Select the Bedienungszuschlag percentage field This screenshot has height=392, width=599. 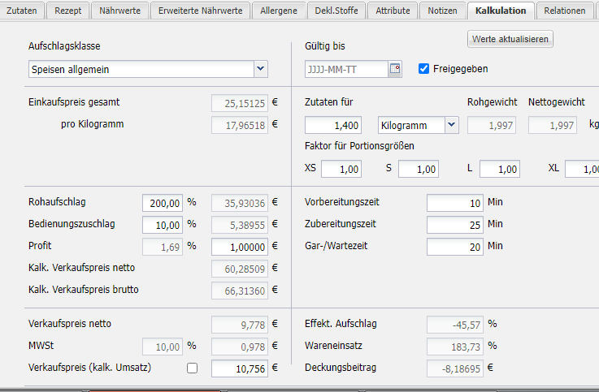(163, 224)
